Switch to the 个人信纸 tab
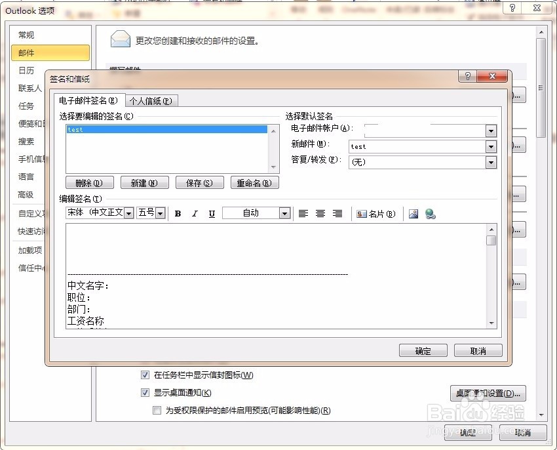Screen dimensions: 557x450 150,100
